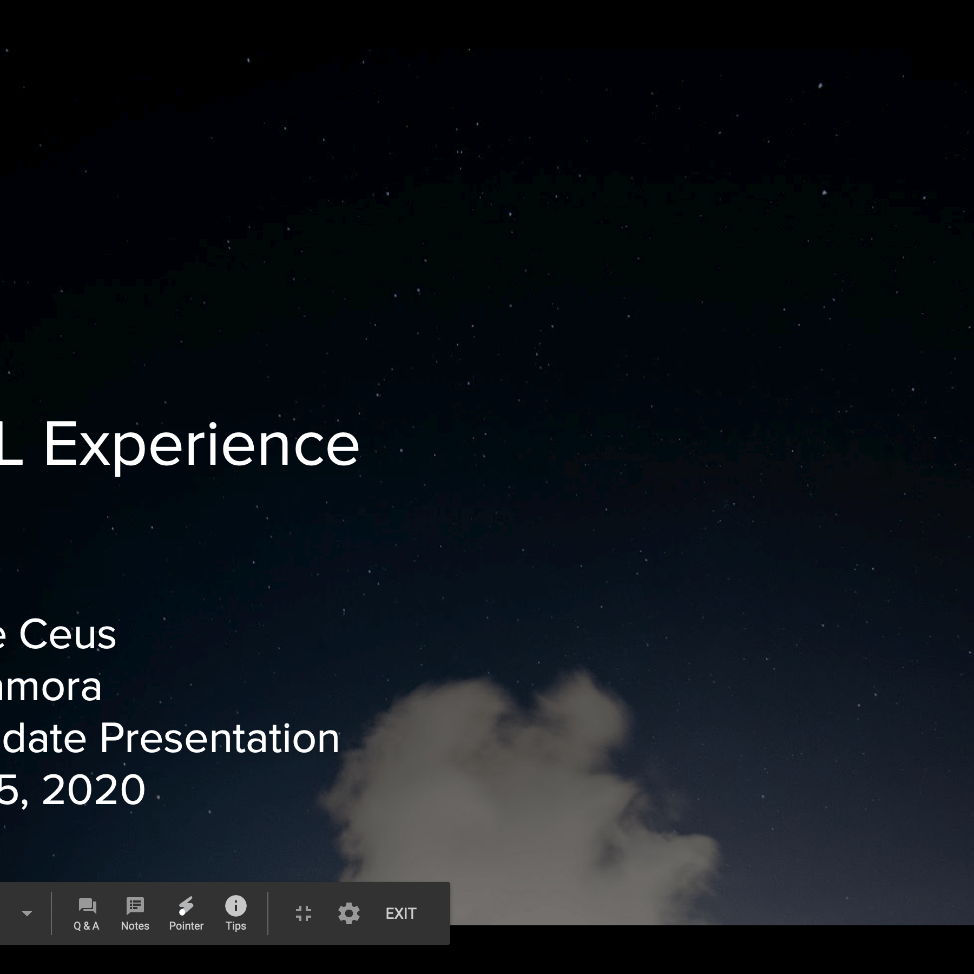Click the divider left of Q&A
Viewport: 974px width, 974px height.
point(51,913)
